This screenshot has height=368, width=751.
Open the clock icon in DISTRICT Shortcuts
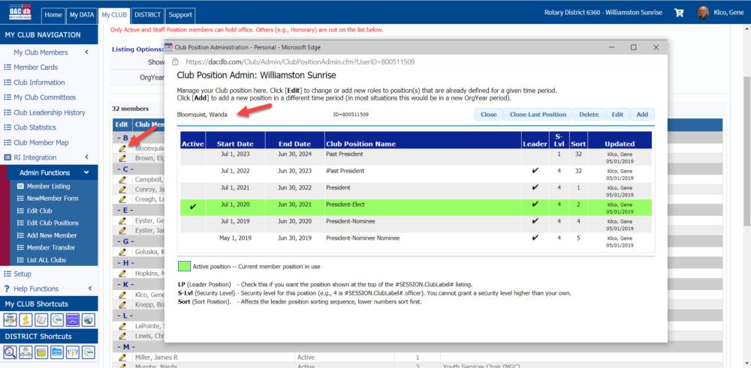coord(89,352)
